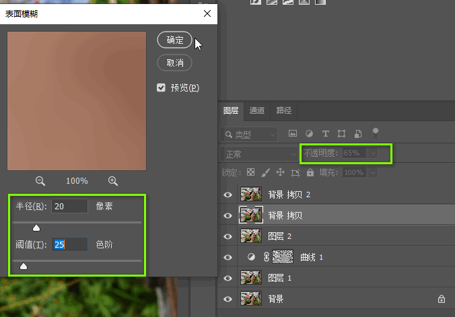Zoom in the blur preview
This screenshot has height=317, width=455.
click(113, 181)
